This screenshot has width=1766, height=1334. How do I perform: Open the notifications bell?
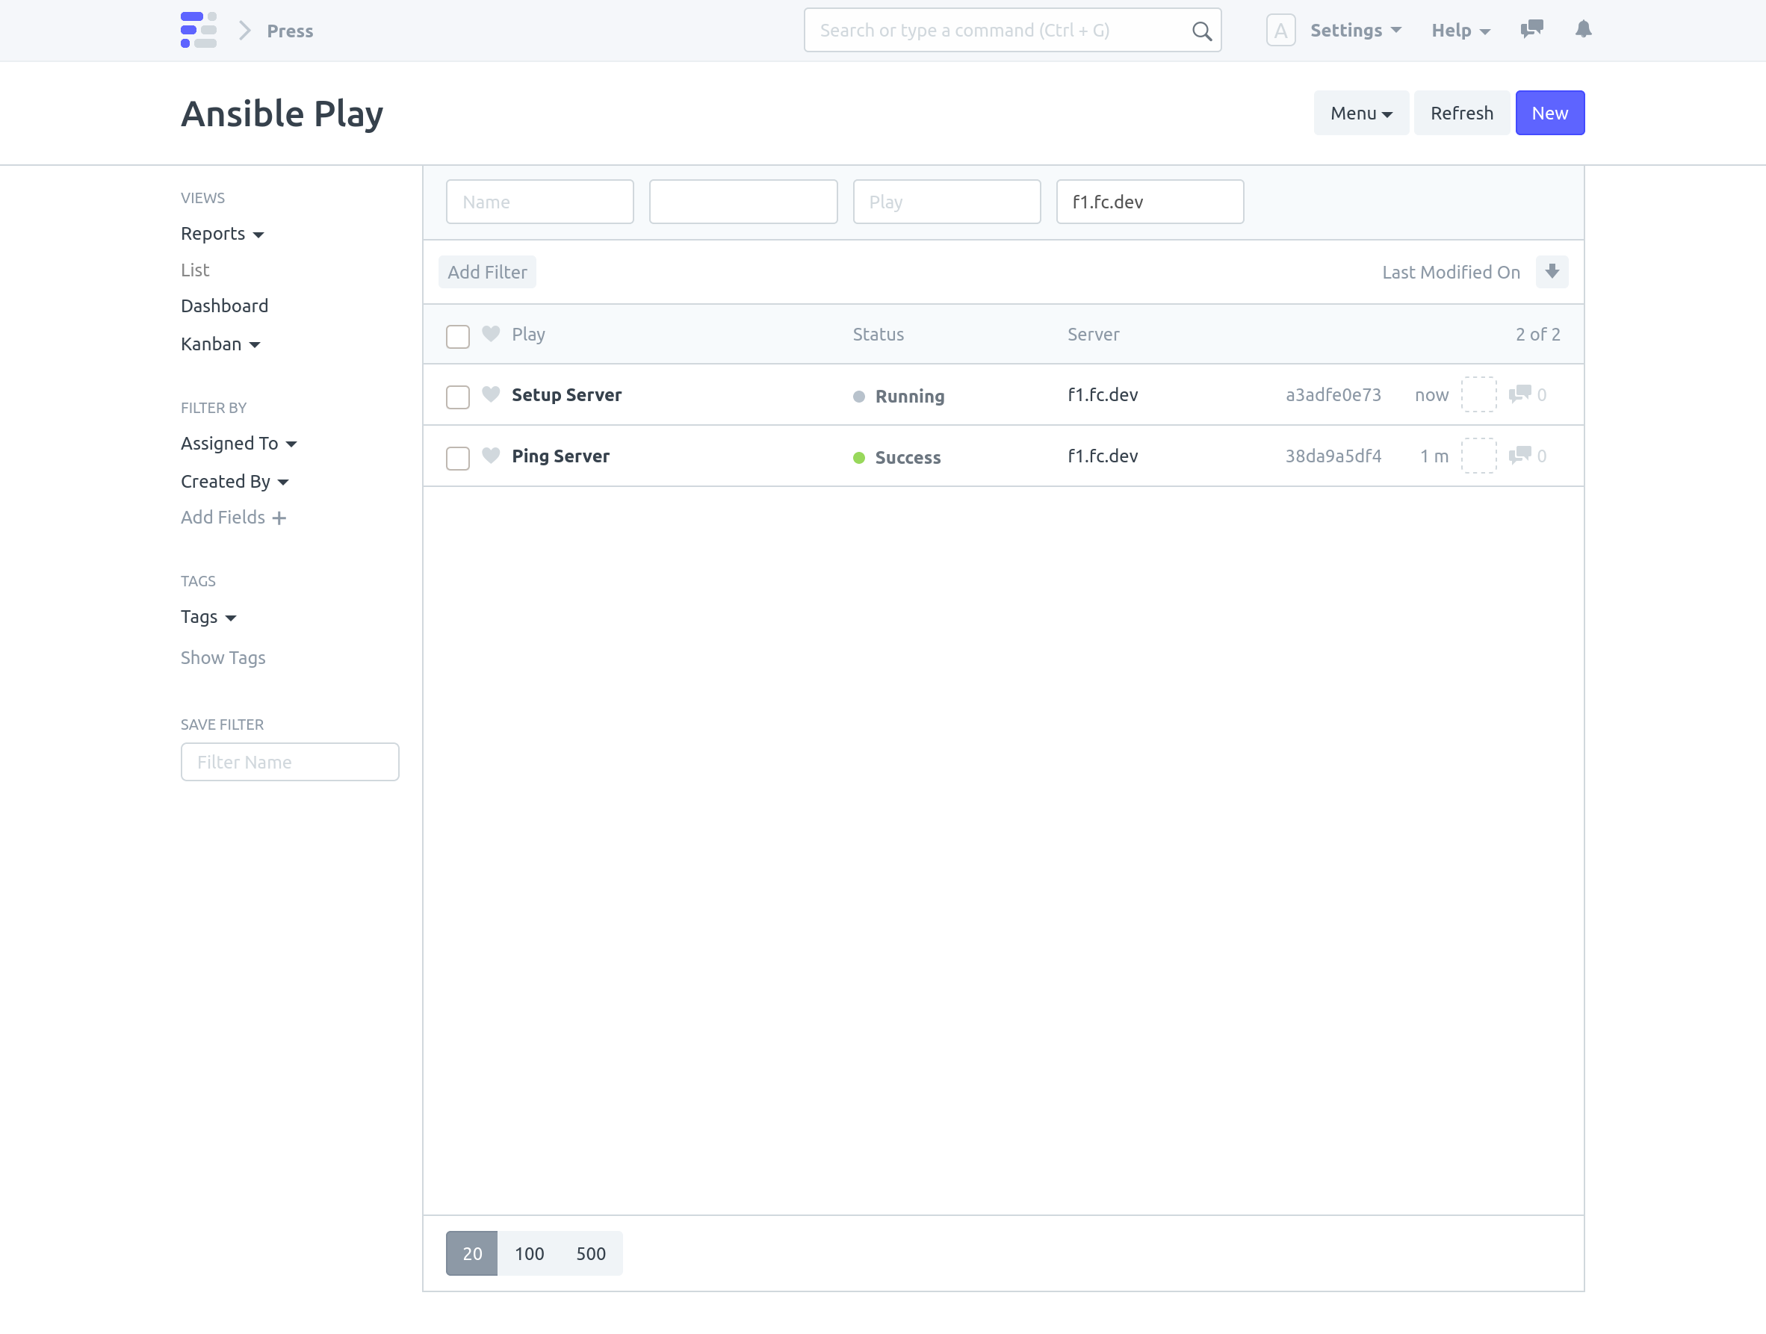coord(1583,30)
